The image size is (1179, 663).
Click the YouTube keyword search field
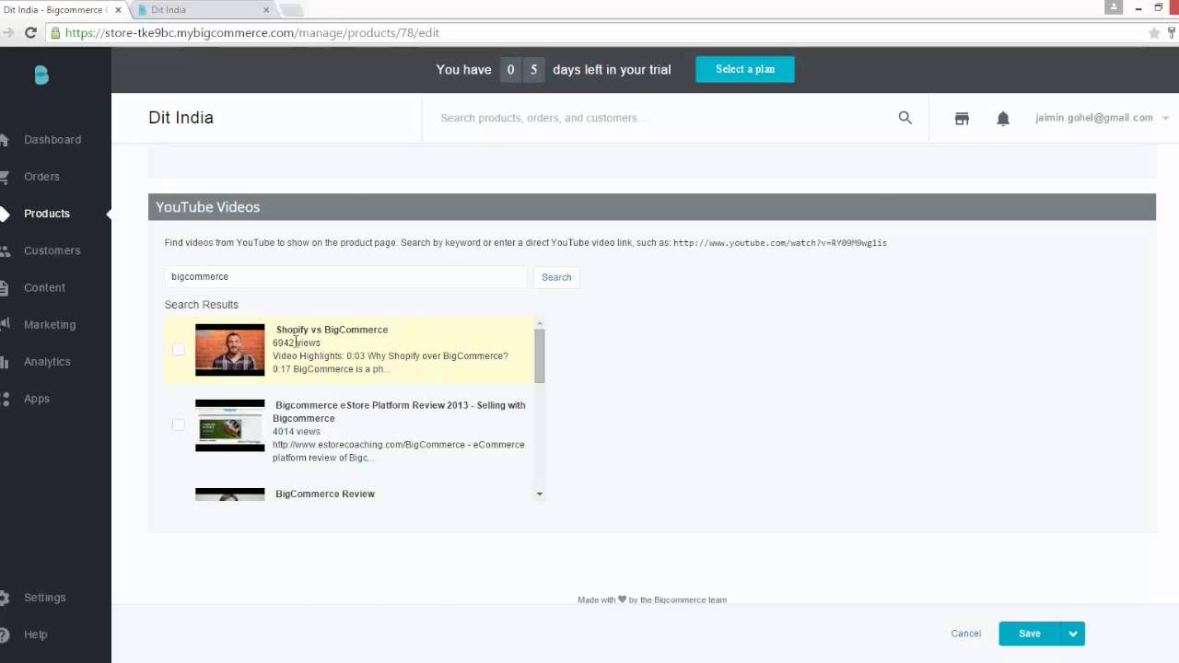pyautogui.click(x=345, y=276)
